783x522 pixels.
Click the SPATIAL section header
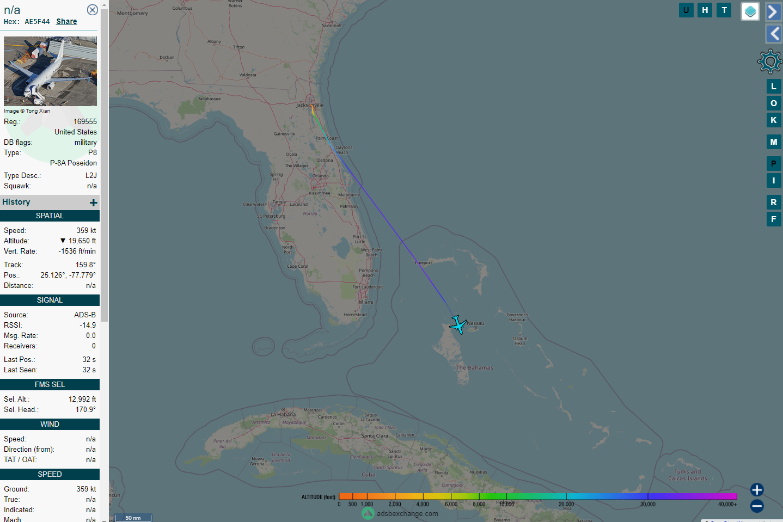pyautogui.click(x=50, y=216)
